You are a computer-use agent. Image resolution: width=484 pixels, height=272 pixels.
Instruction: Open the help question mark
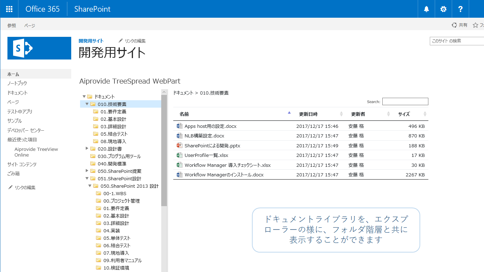coord(460,9)
